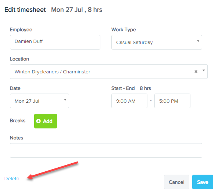218x193 pixels.
Task: Click the Damien Duff employee field
Action: tap(55, 42)
